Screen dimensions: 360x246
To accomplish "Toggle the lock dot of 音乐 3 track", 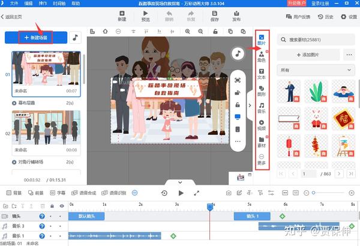I will tap(50, 226).
